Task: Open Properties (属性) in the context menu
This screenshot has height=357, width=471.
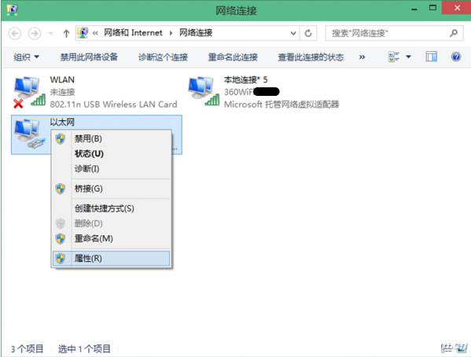Action: coord(111,259)
